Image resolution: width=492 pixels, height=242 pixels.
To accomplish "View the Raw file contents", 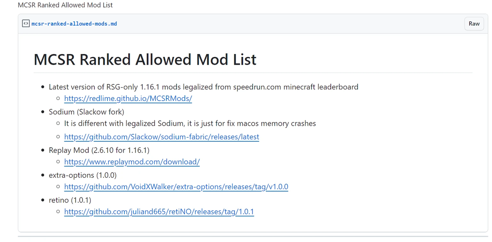I will [474, 23].
